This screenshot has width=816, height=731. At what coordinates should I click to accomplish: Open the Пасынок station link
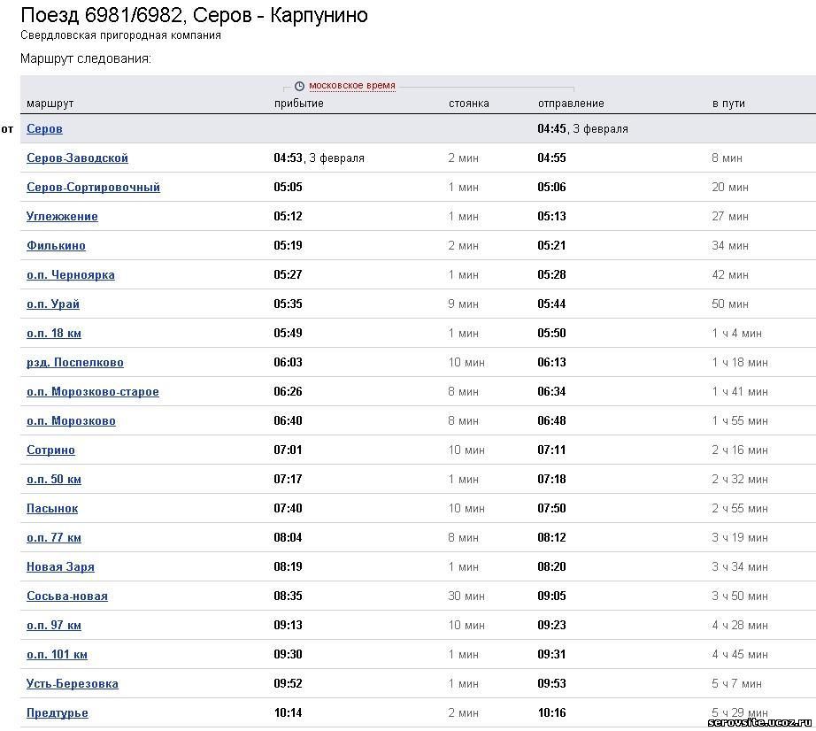pyautogui.click(x=52, y=508)
